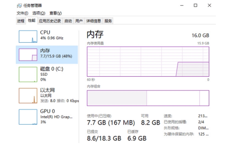Switch to the 应用历史记录 tab
This screenshot has height=146, width=230.
coord(50,21)
